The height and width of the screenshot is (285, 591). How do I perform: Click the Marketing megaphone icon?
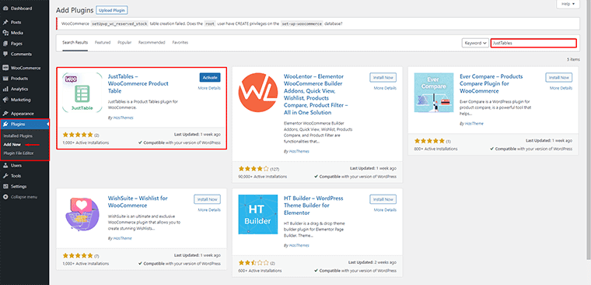(x=5, y=100)
